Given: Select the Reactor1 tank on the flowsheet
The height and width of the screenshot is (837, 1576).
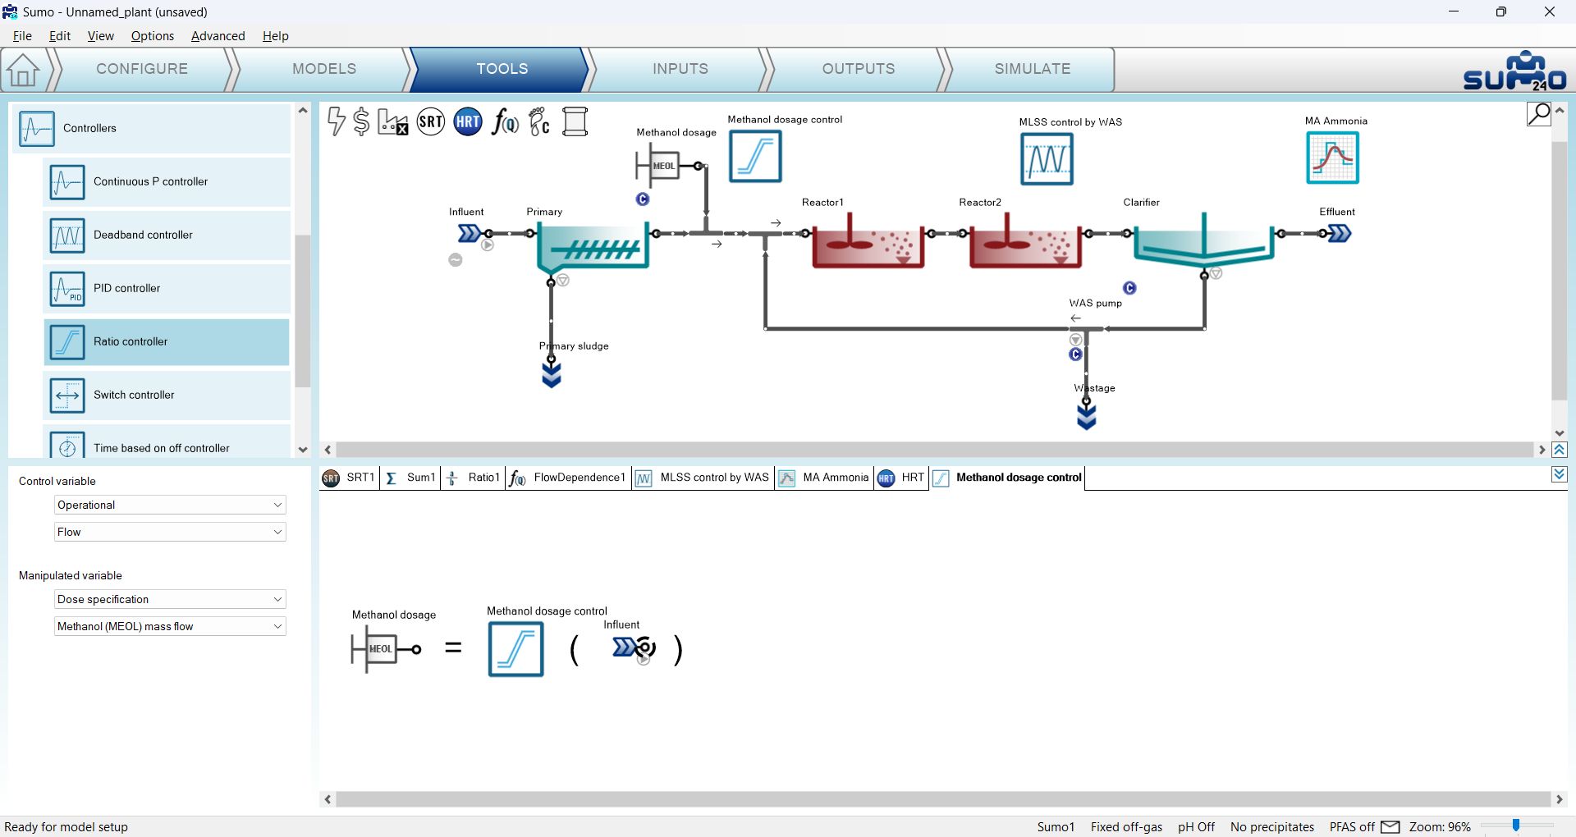Looking at the screenshot, I should [868, 241].
